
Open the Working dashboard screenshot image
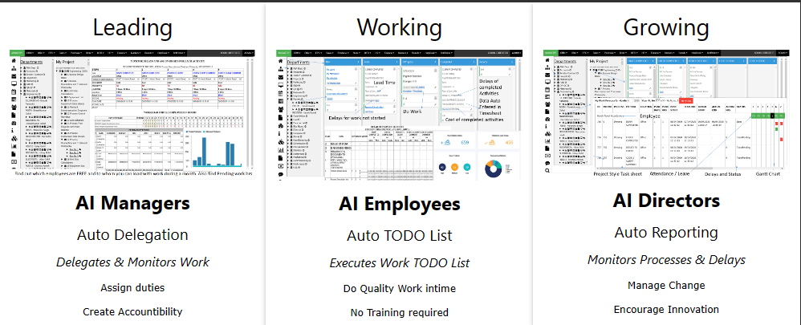tap(398, 115)
